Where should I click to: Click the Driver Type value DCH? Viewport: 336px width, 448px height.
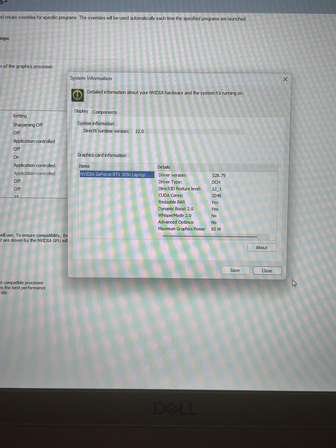pyautogui.click(x=216, y=182)
